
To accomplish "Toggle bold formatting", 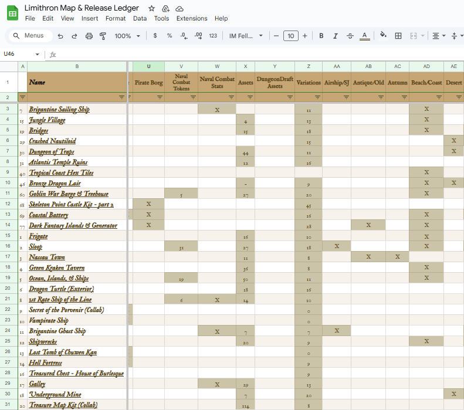I will click(321, 36).
